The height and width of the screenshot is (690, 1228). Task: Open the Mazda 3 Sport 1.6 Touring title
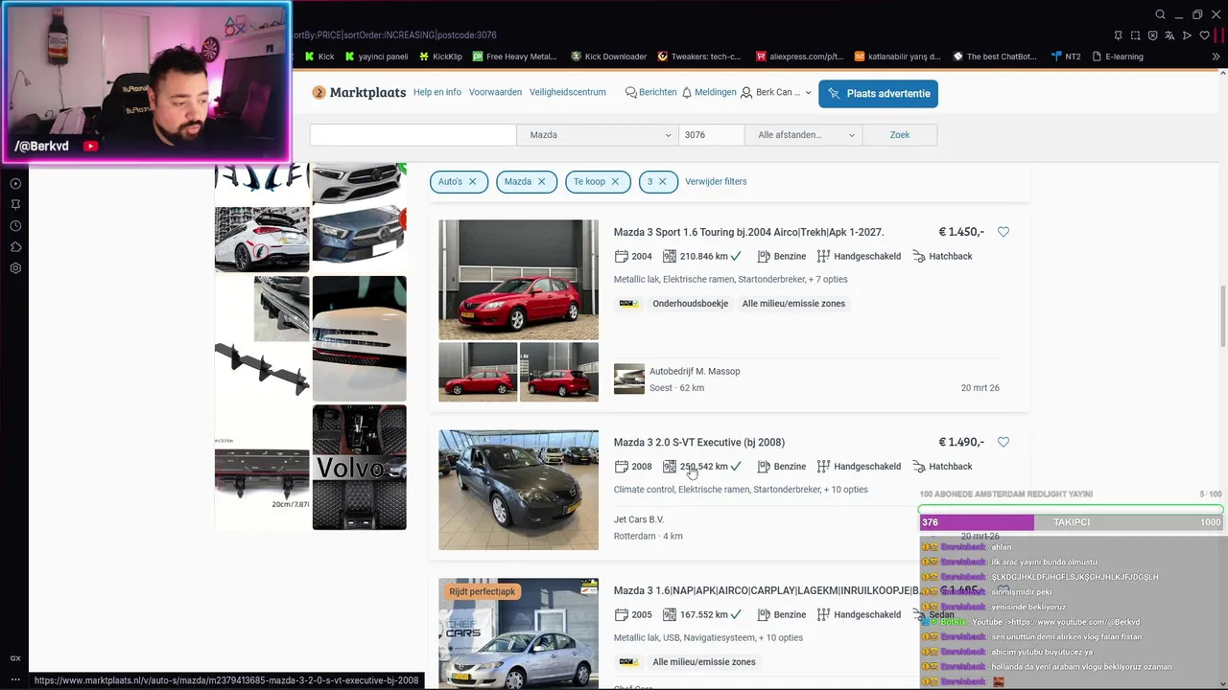(x=748, y=232)
